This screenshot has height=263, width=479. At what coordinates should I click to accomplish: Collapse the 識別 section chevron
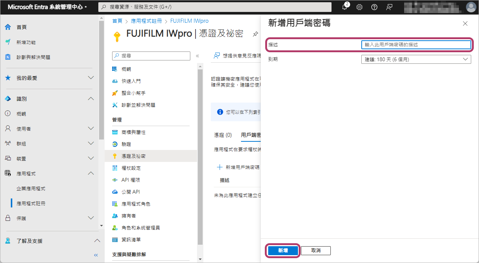point(91,99)
